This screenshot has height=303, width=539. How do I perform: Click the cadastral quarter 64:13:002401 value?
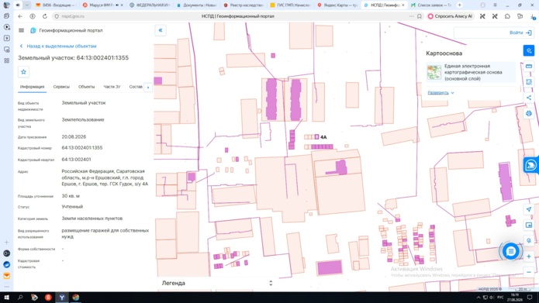pyautogui.click(x=76, y=160)
